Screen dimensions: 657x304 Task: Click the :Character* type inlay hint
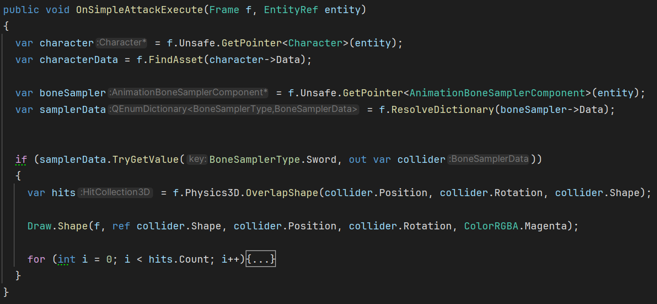(121, 43)
